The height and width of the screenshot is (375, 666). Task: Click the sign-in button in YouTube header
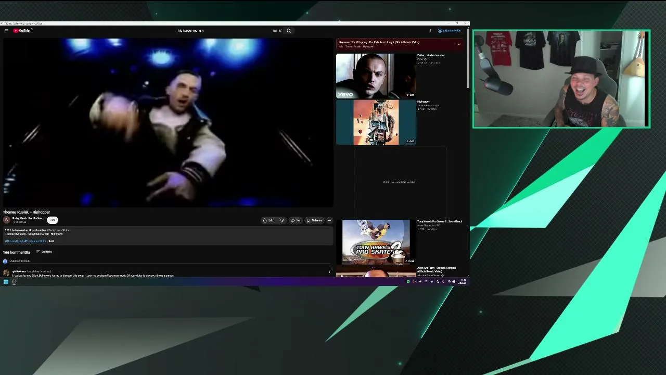pos(450,31)
